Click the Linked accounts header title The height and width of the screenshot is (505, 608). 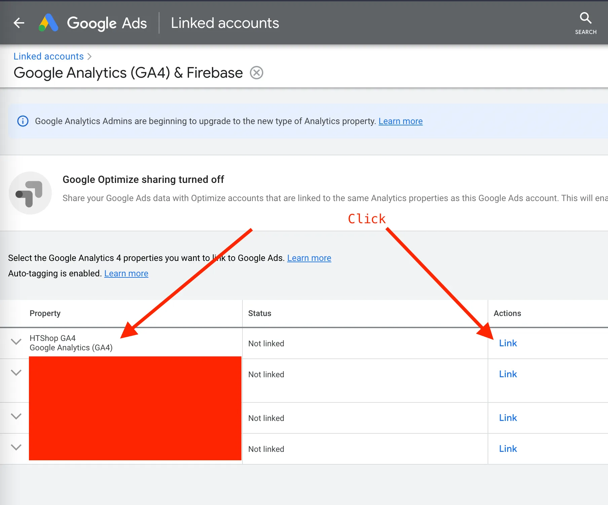pos(225,23)
